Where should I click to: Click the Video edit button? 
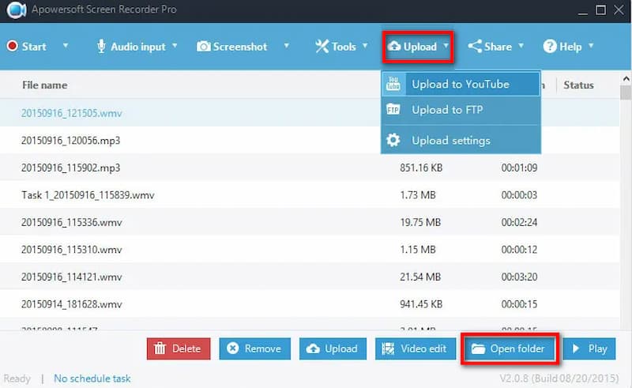pos(416,348)
